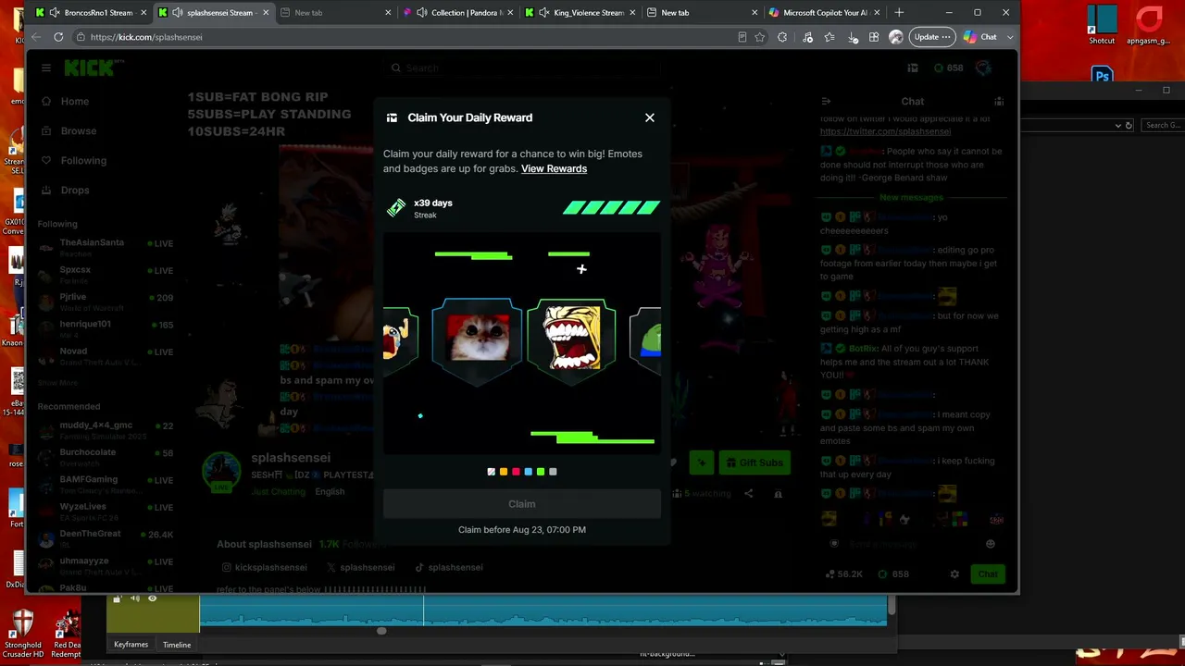Open the browser downloads icon
Viewport: 1185px width, 666px height.
point(853,37)
